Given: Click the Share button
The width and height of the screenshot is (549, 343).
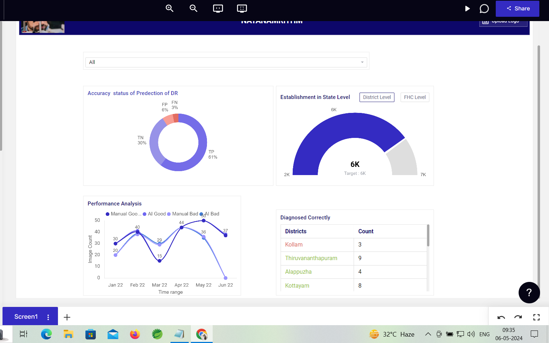Looking at the screenshot, I should click(x=518, y=9).
